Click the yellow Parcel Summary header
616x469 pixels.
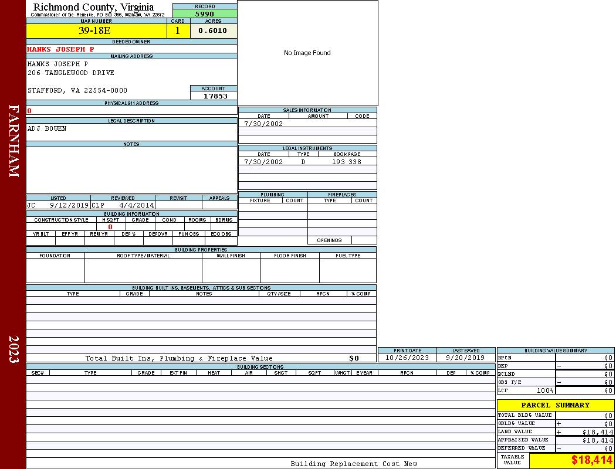point(555,405)
